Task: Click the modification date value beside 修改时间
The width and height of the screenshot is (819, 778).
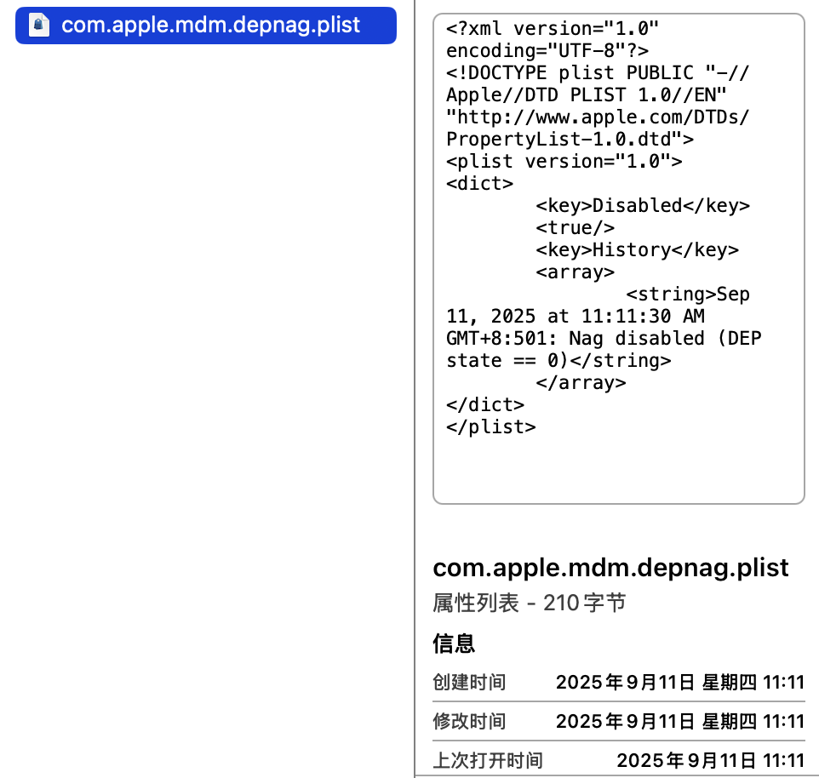Action: (679, 721)
